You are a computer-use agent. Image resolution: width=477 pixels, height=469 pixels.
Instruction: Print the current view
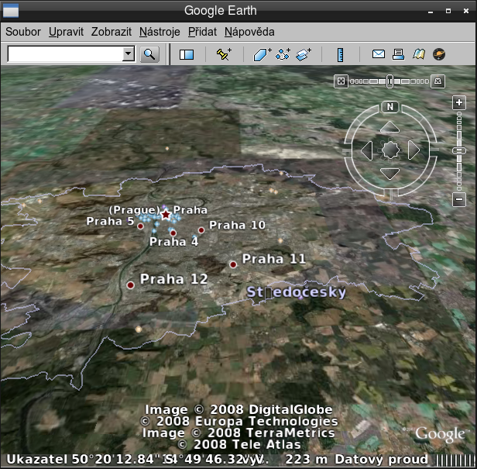[398, 54]
